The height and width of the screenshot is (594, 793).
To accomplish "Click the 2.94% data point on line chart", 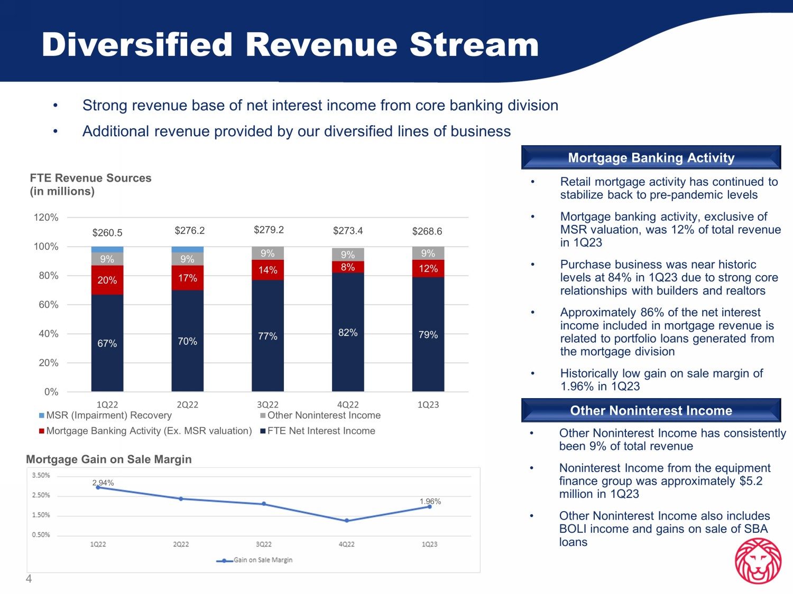I will (x=98, y=487).
